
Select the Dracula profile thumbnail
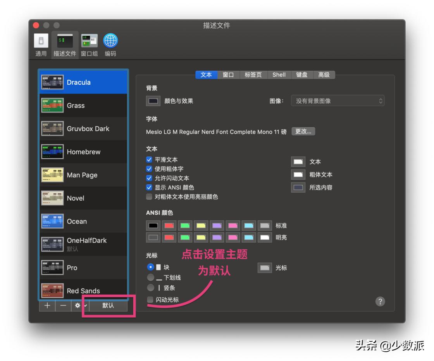(x=52, y=82)
